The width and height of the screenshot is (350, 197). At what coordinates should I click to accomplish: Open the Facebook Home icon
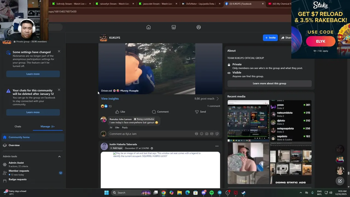pyautogui.click(x=148, y=27)
